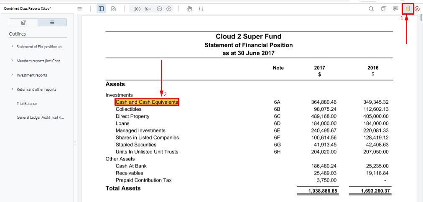Screen dimensions: 423x202
Task: Zoom out with the minus button
Action: click(x=159, y=9)
